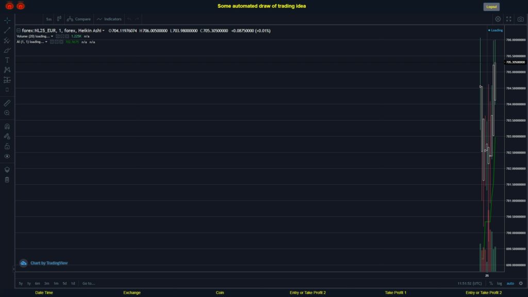The height and width of the screenshot is (297, 528).
Task: Toggle auto scale mode
Action: coord(510,284)
